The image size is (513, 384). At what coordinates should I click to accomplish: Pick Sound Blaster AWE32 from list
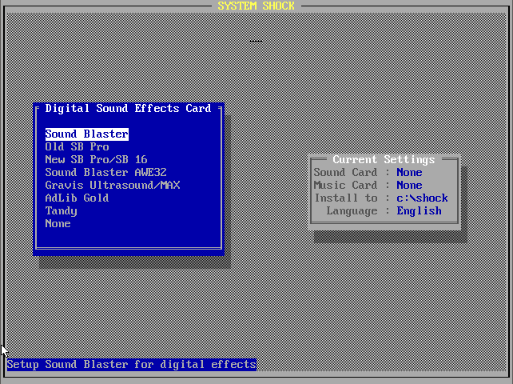tap(105, 173)
